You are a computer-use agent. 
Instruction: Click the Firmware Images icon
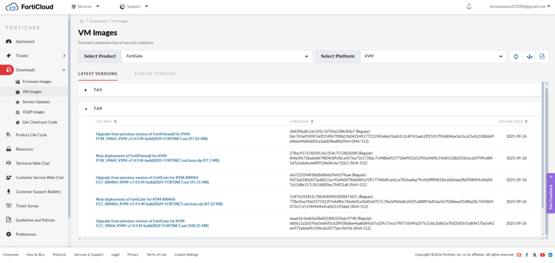(x=18, y=81)
